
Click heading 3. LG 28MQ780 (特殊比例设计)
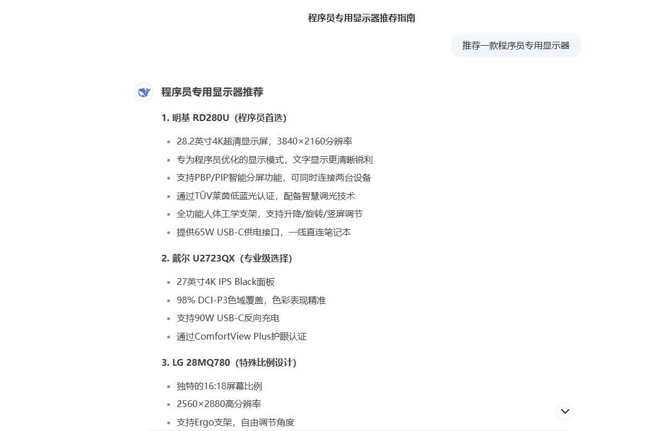click(229, 362)
